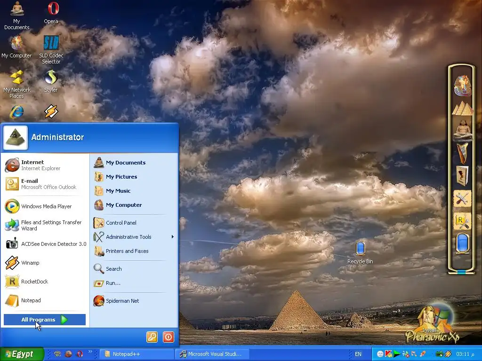
Task: Click the RocketDock settings icon in dock
Action: (462, 222)
